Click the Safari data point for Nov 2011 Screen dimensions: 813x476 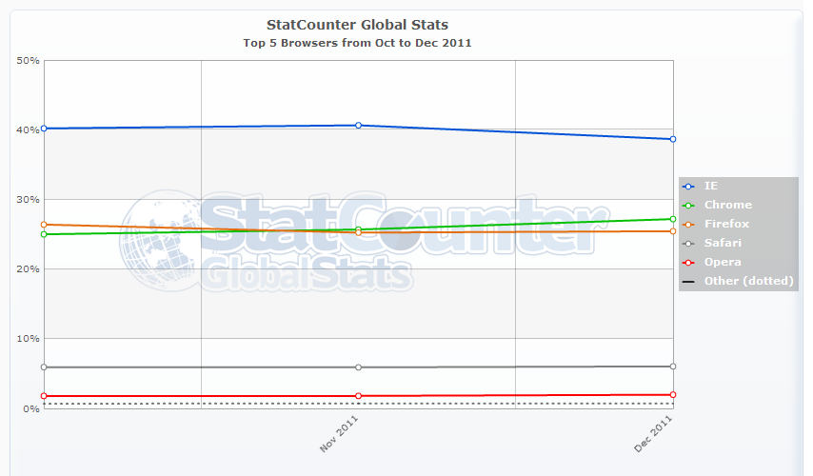tap(358, 367)
